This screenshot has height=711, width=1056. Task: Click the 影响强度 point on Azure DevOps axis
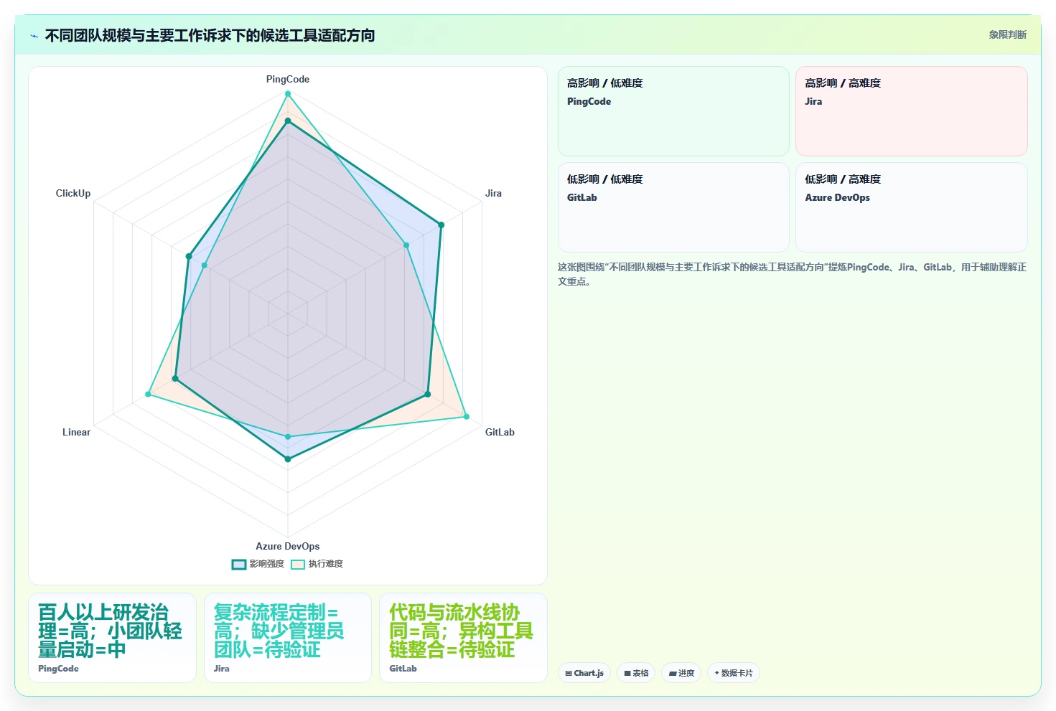tap(288, 459)
